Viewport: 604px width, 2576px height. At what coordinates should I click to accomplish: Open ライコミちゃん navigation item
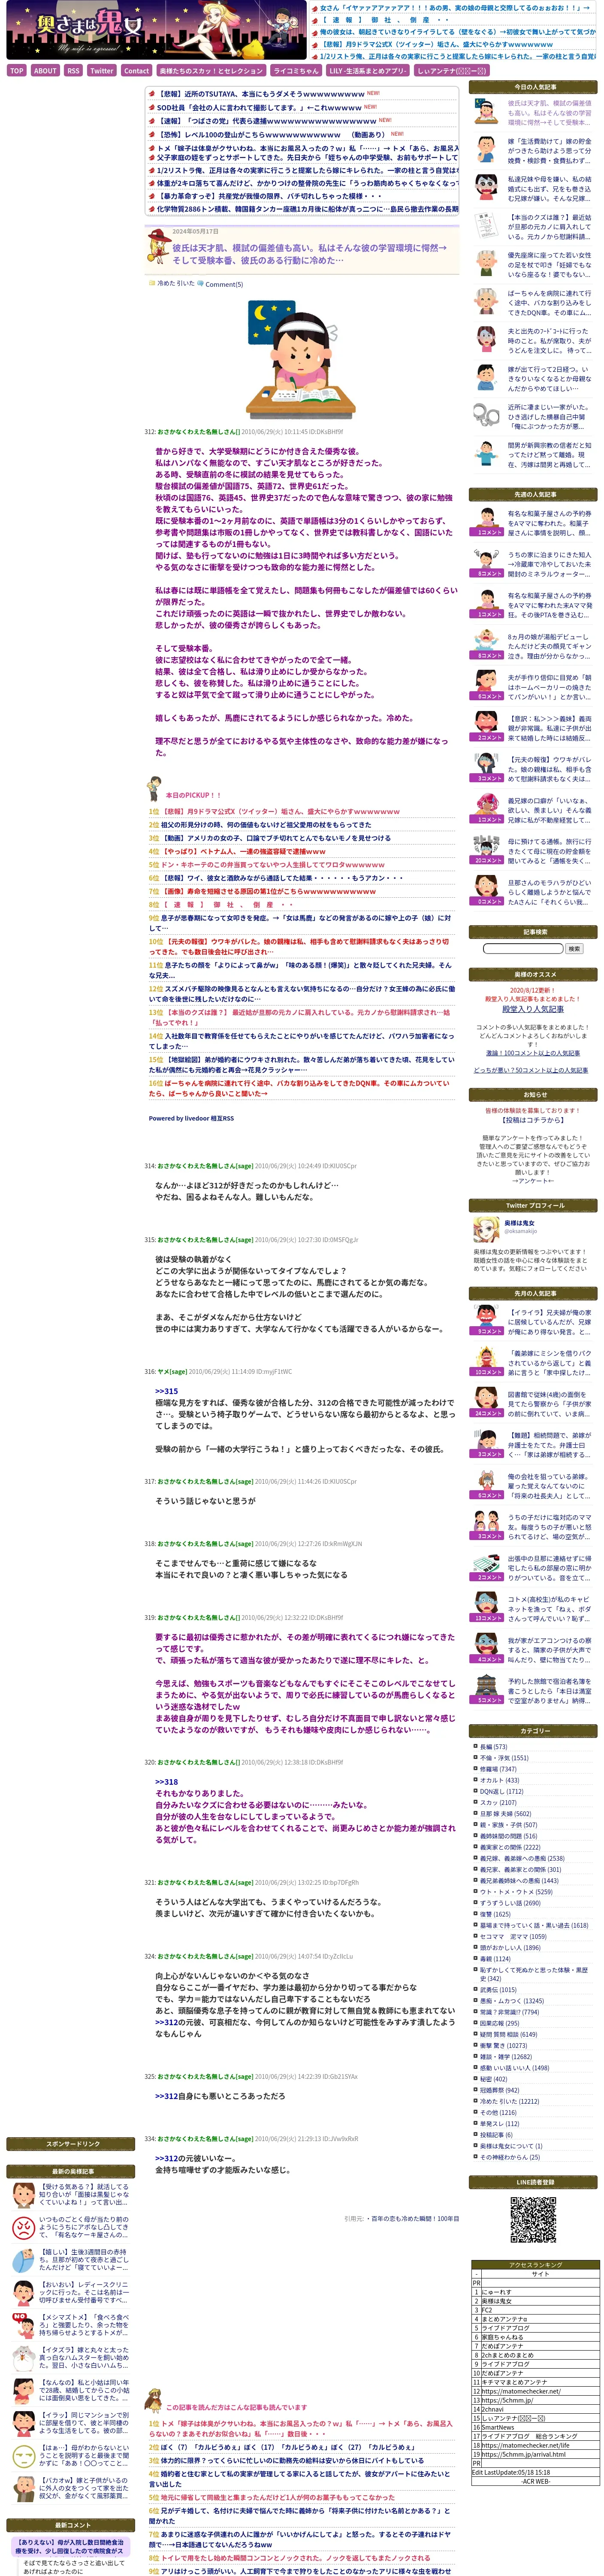(296, 71)
